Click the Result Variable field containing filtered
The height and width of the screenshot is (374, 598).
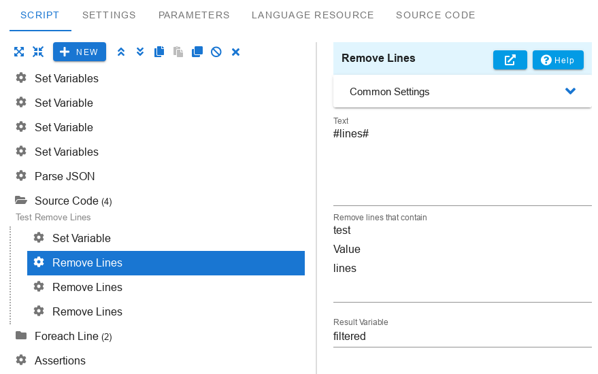(x=462, y=336)
